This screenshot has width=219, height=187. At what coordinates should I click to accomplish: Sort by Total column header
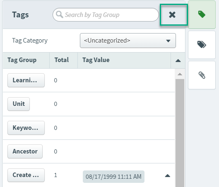tap(62, 60)
